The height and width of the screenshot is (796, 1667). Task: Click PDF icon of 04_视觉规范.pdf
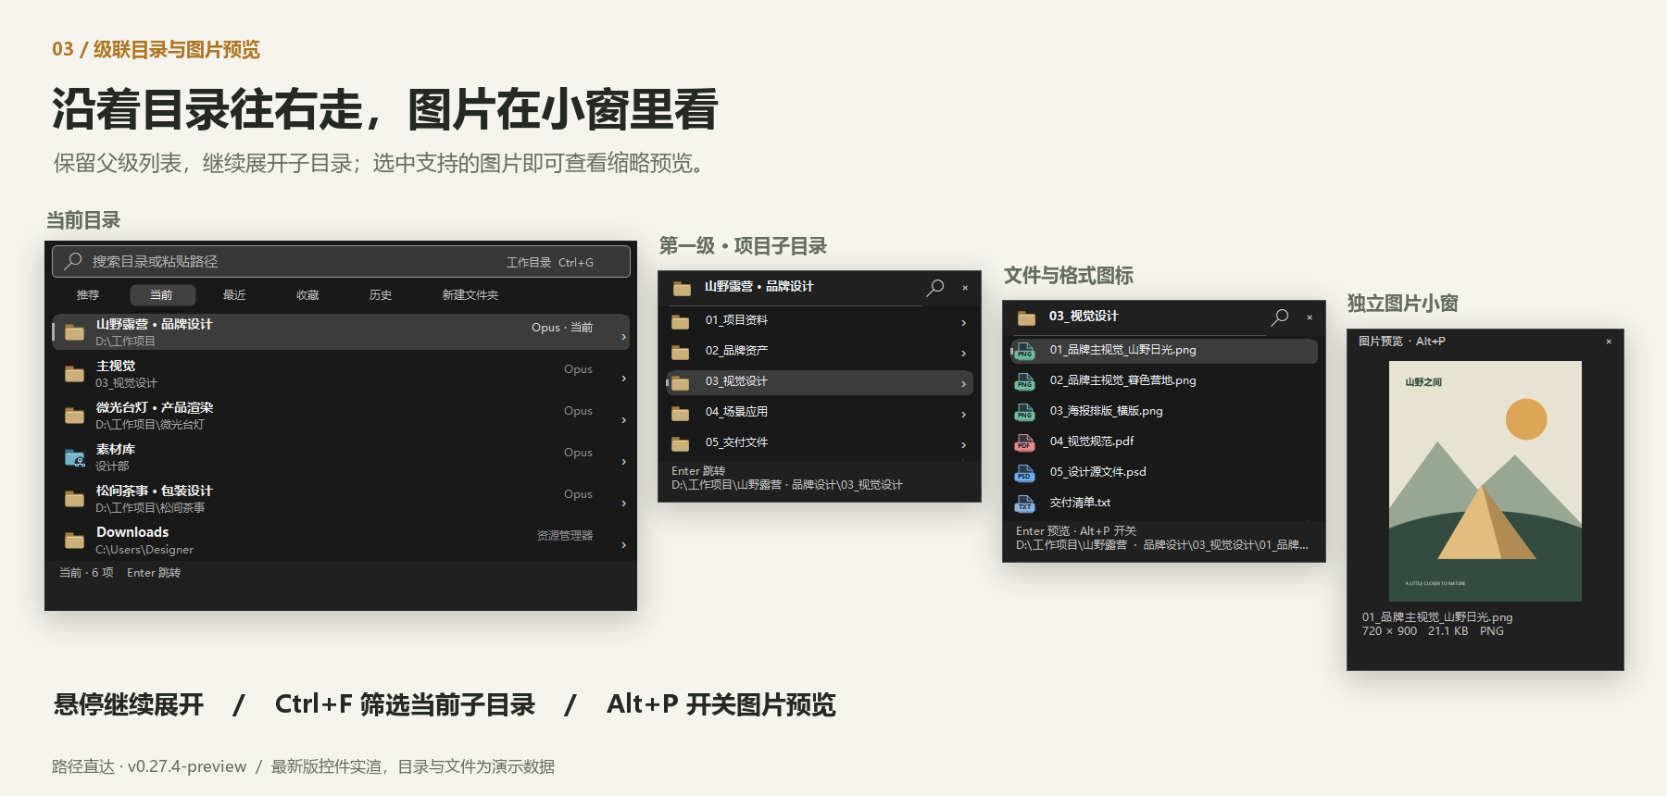1024,442
